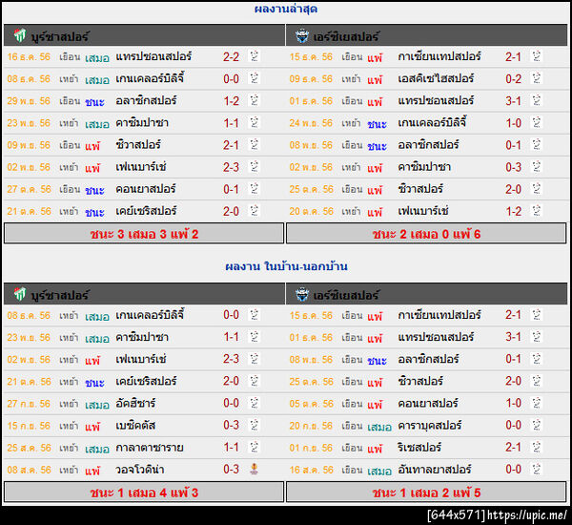Open league icon in 20 ก.ย. 56 คารามุคสปอร์ row
Viewport: 572px width, 525px height.
pos(536,425)
